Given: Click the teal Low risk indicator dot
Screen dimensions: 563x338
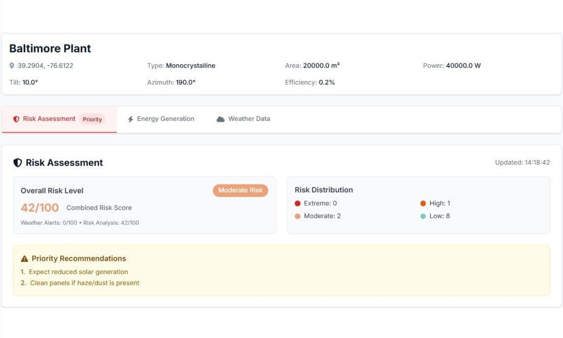Looking at the screenshot, I should (x=424, y=216).
